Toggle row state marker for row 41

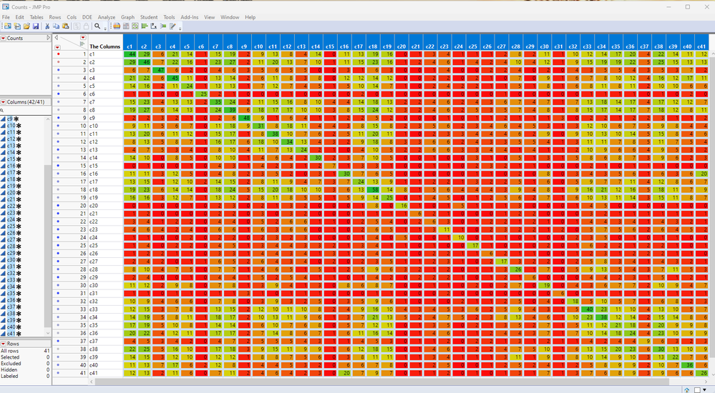click(x=58, y=373)
